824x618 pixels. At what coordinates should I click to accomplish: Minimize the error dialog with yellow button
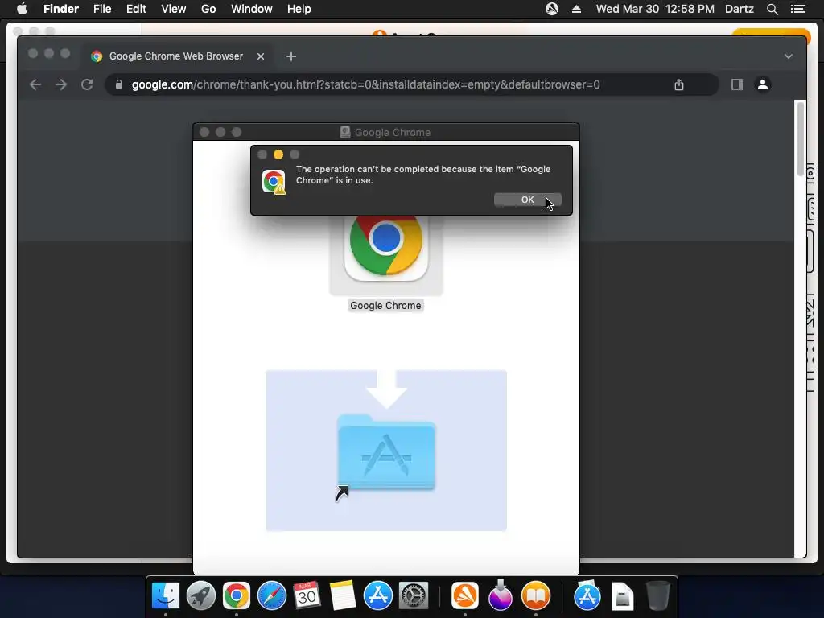point(278,154)
